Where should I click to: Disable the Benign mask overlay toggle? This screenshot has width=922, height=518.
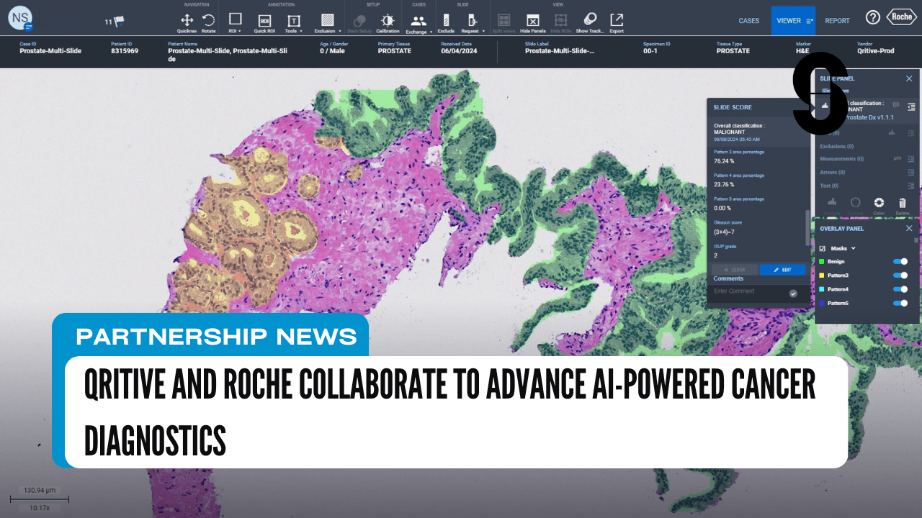click(x=900, y=261)
